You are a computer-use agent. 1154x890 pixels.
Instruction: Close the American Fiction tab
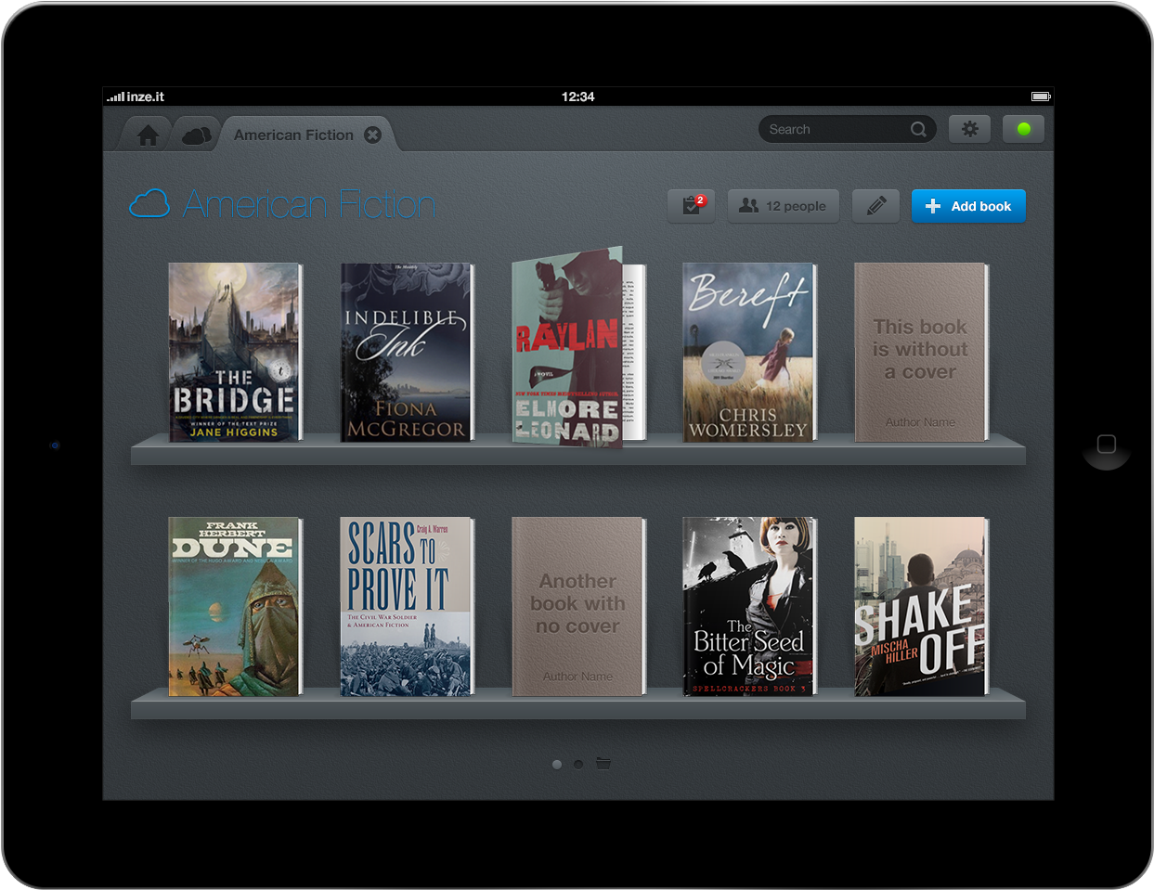[372, 135]
